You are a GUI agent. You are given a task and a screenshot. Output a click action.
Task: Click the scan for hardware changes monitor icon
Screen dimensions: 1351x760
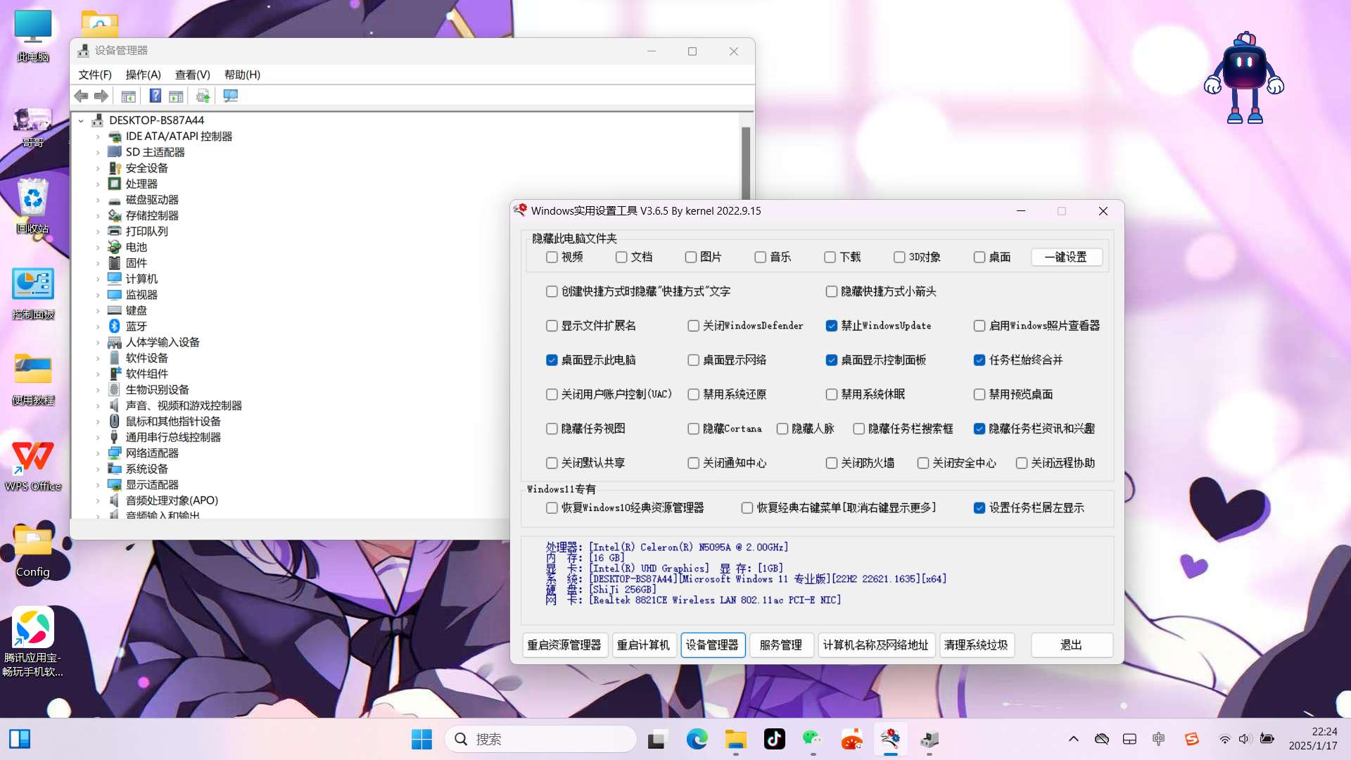230,96
